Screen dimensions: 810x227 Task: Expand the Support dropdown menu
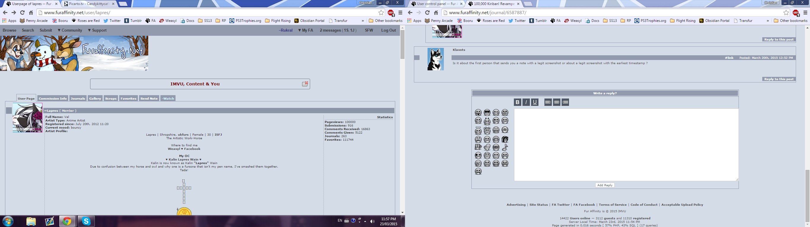[97, 30]
